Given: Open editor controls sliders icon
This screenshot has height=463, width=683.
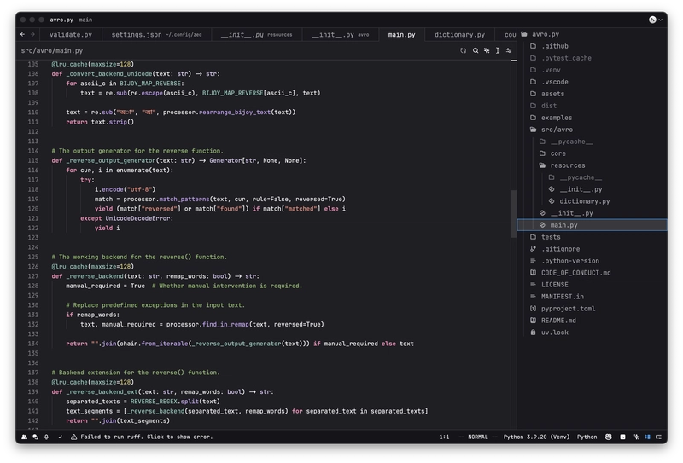Looking at the screenshot, I should 509,51.
